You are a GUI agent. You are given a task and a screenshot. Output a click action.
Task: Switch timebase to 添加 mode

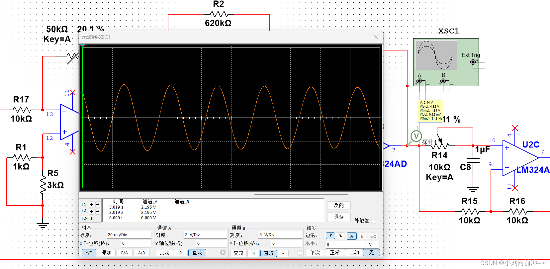(x=106, y=253)
